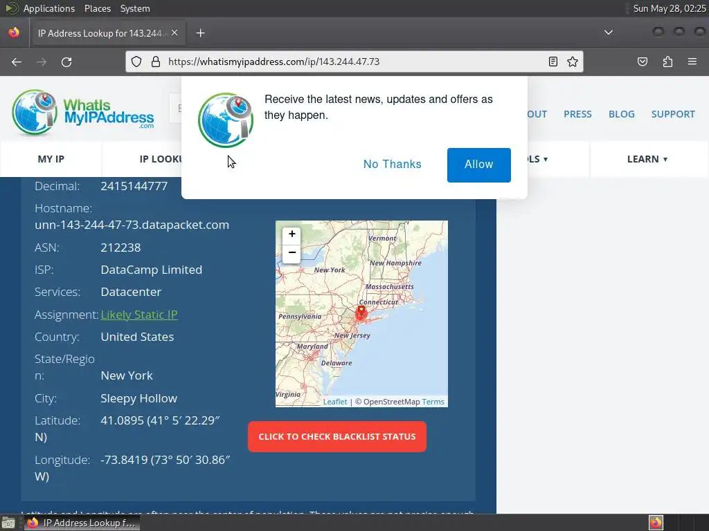This screenshot has height=531, width=709.
Task: Click the WhatIsMyIPAddress site logo
Action: tap(83, 113)
